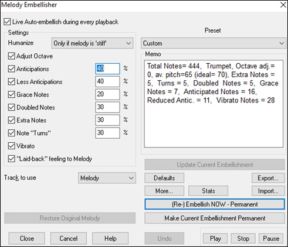Click the Import... button
The height and width of the screenshot is (247, 288).
(268, 191)
